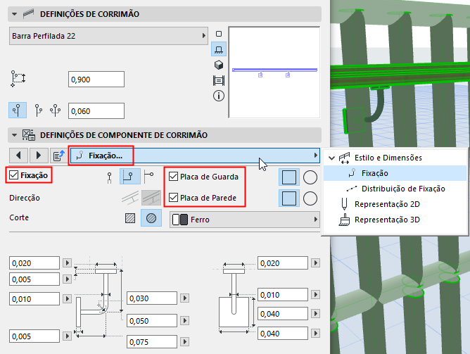Select the 2D symbol preview icon
The width and height of the screenshot is (470, 354).
coord(219,34)
